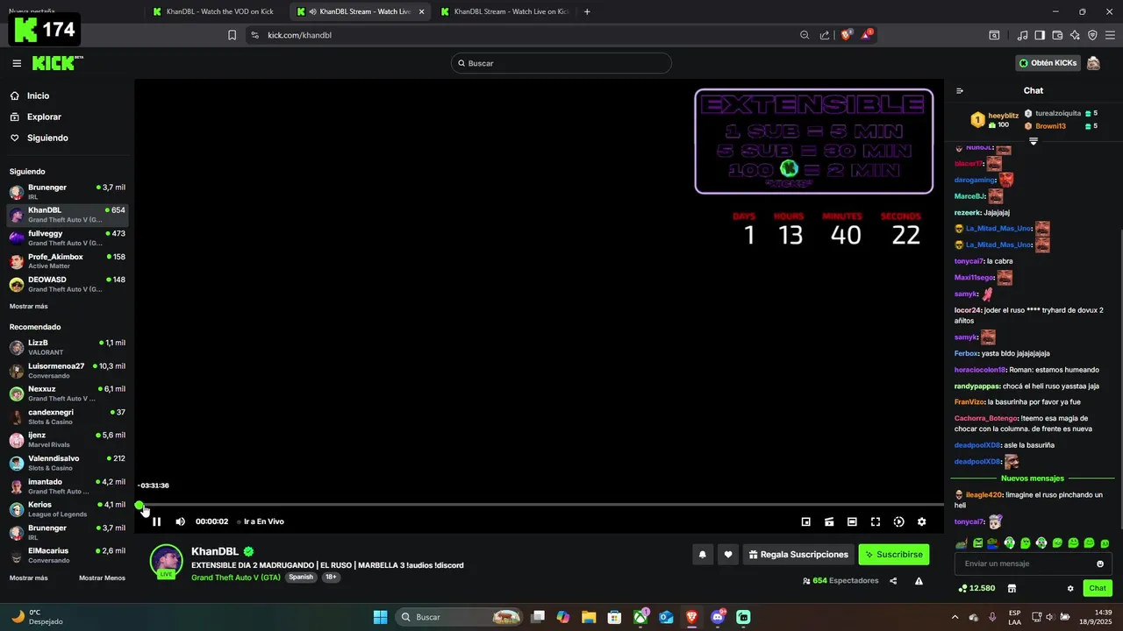Open LizzB VALORANT channel
This screenshot has width=1123, height=631.
(68, 347)
